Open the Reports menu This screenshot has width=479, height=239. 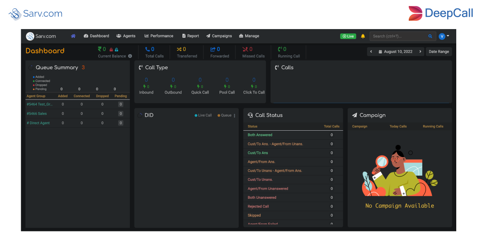point(190,36)
